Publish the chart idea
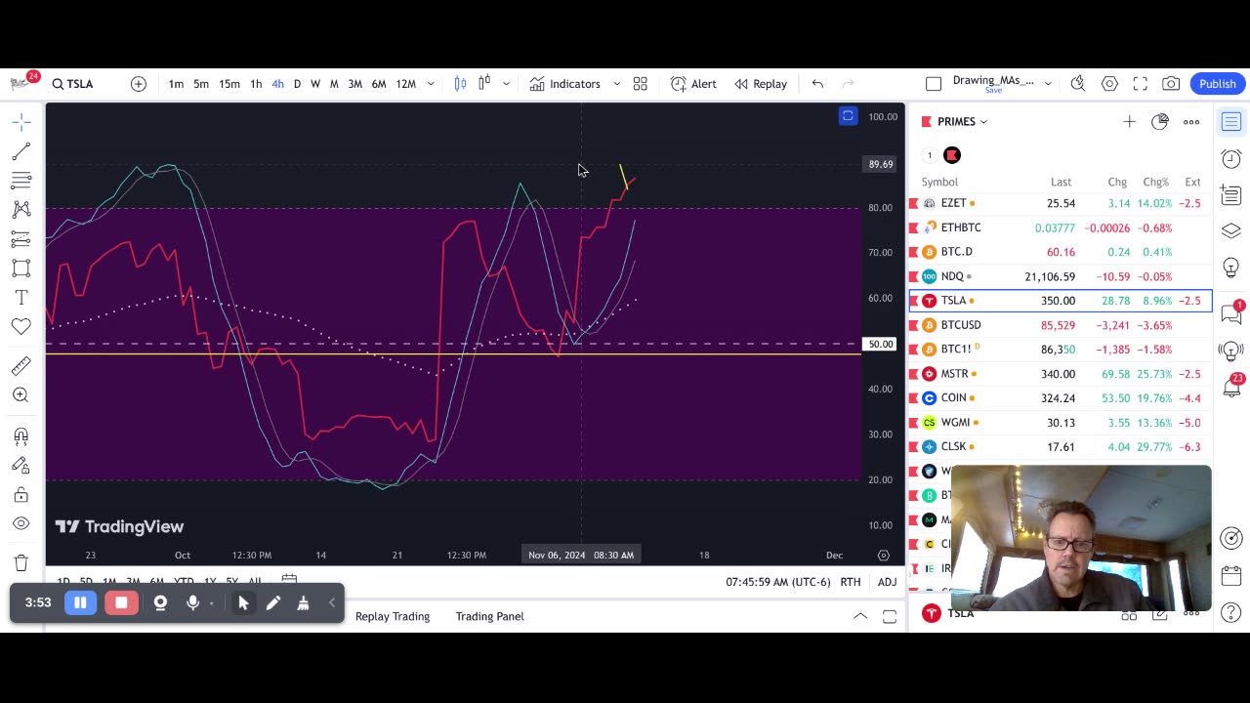1250x703 pixels. [x=1218, y=84]
